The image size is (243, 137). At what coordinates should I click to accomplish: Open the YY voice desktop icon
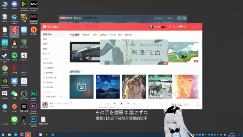pyautogui.click(x=24, y=18)
